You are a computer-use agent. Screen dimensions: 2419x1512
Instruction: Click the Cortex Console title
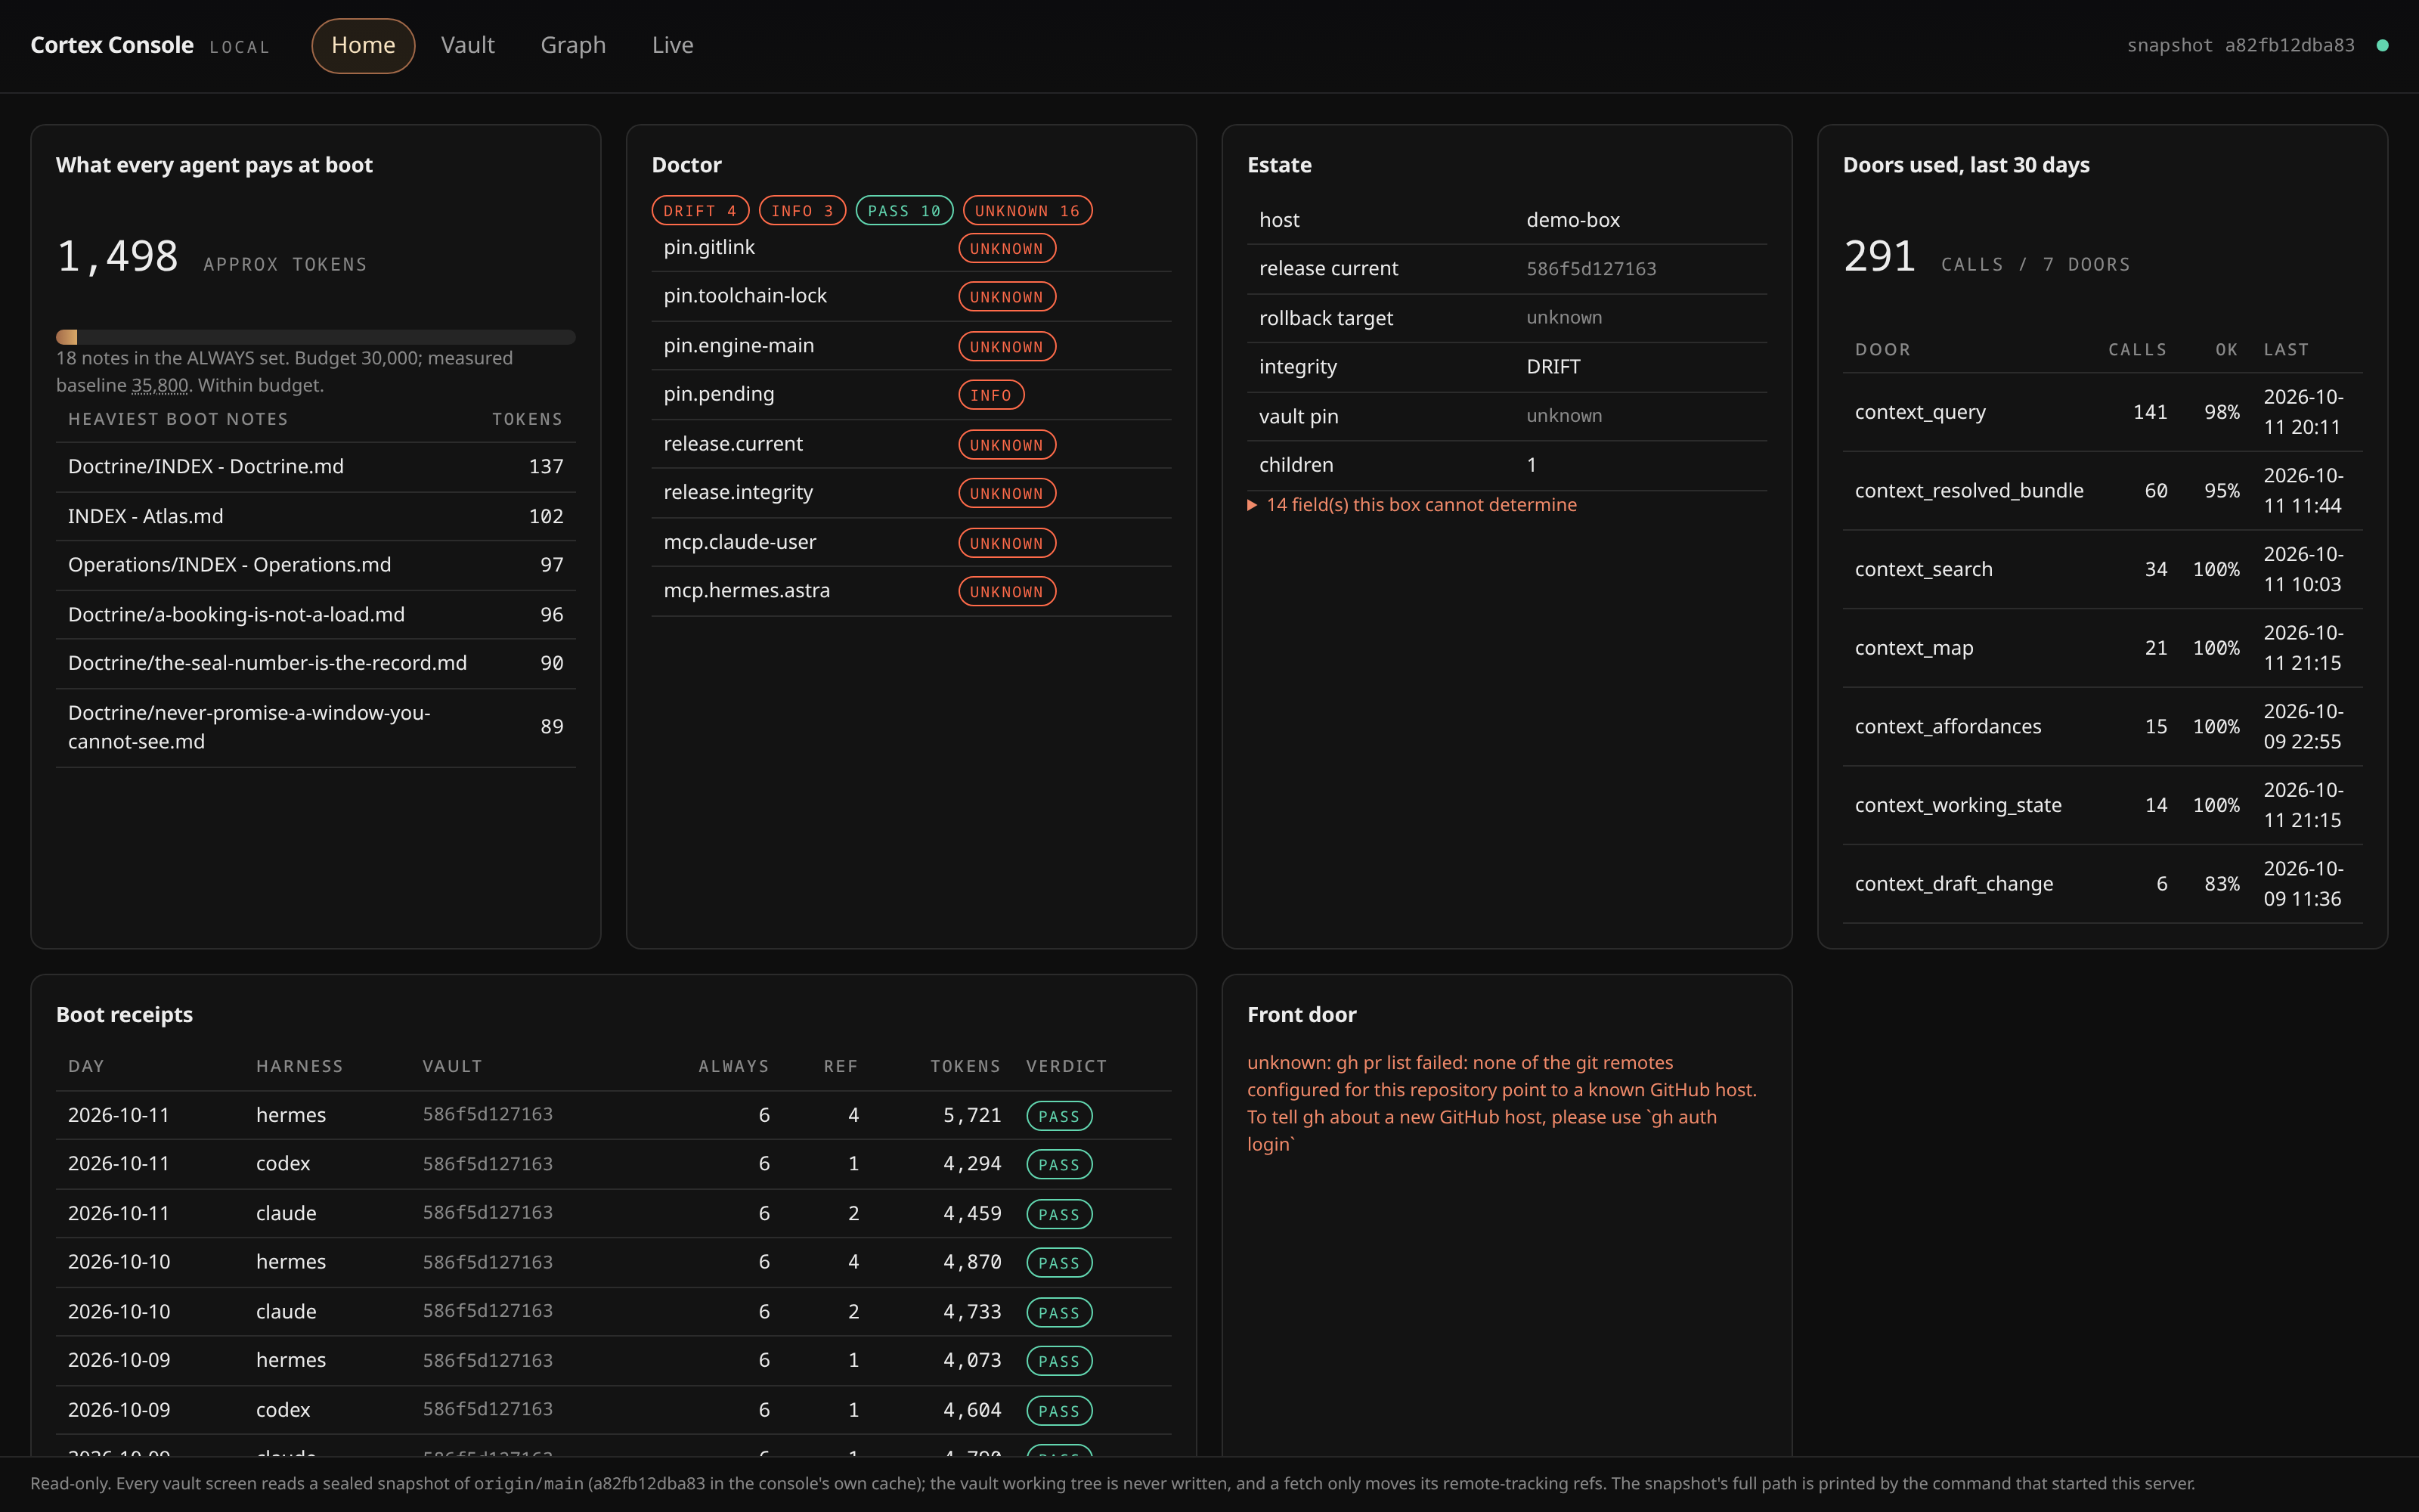tap(112, 45)
